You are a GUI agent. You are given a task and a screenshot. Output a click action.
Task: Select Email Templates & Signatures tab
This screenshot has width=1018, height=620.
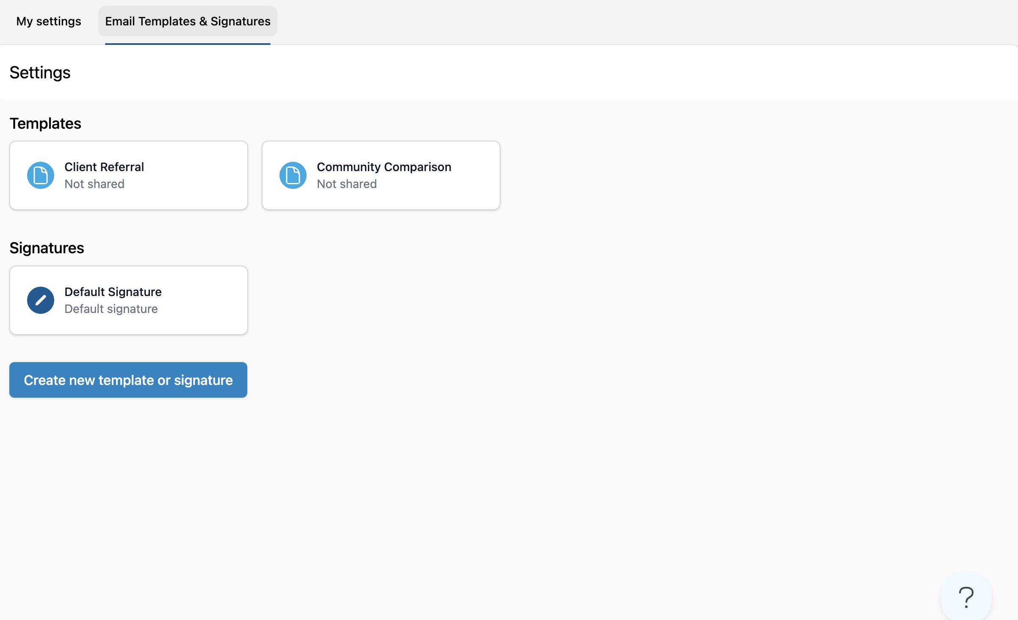tap(188, 21)
